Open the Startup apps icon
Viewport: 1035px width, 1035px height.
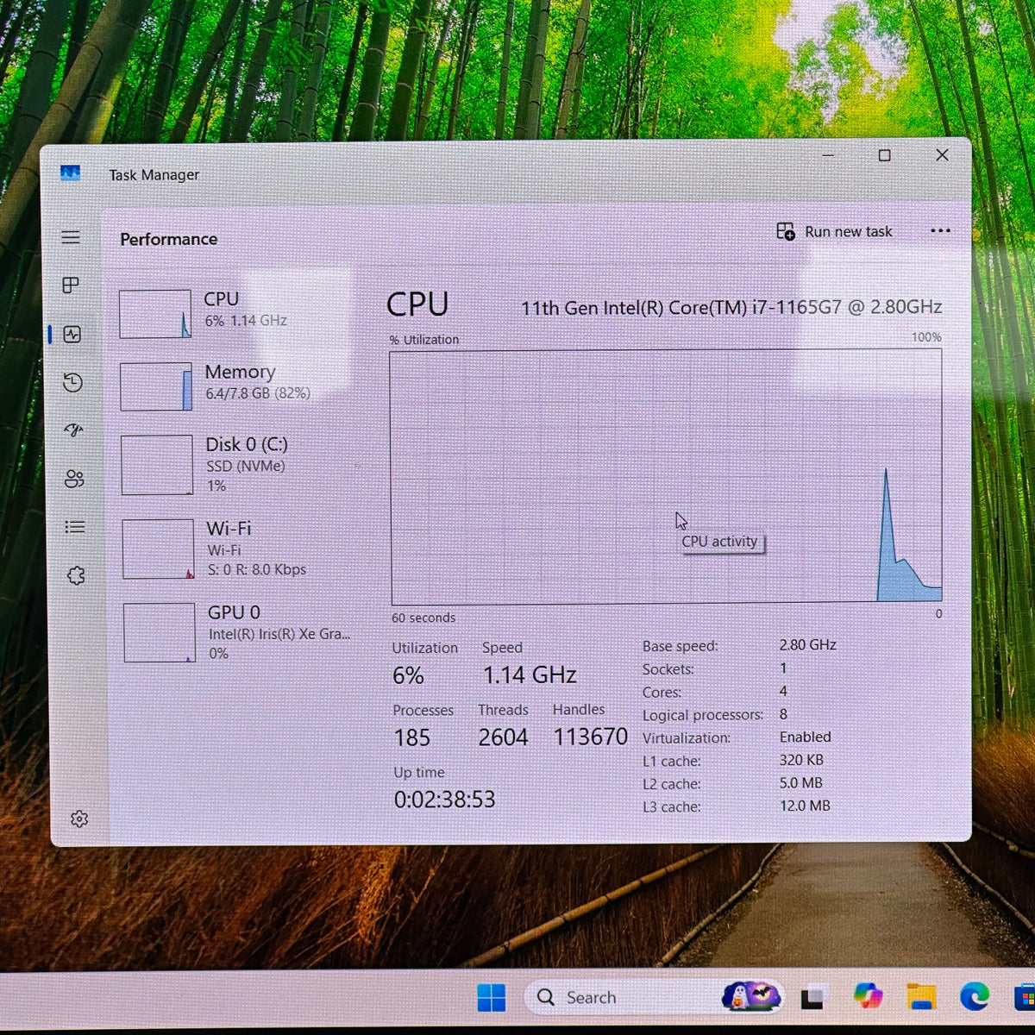(x=73, y=430)
